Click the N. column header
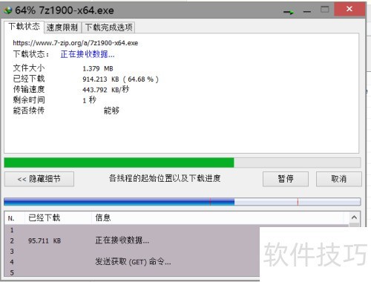 point(15,218)
